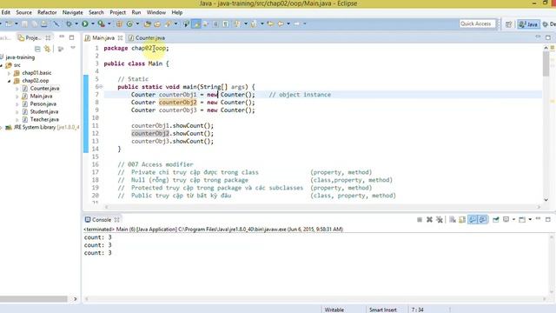Click the Run Last Tool (external tools) icon

102,23
